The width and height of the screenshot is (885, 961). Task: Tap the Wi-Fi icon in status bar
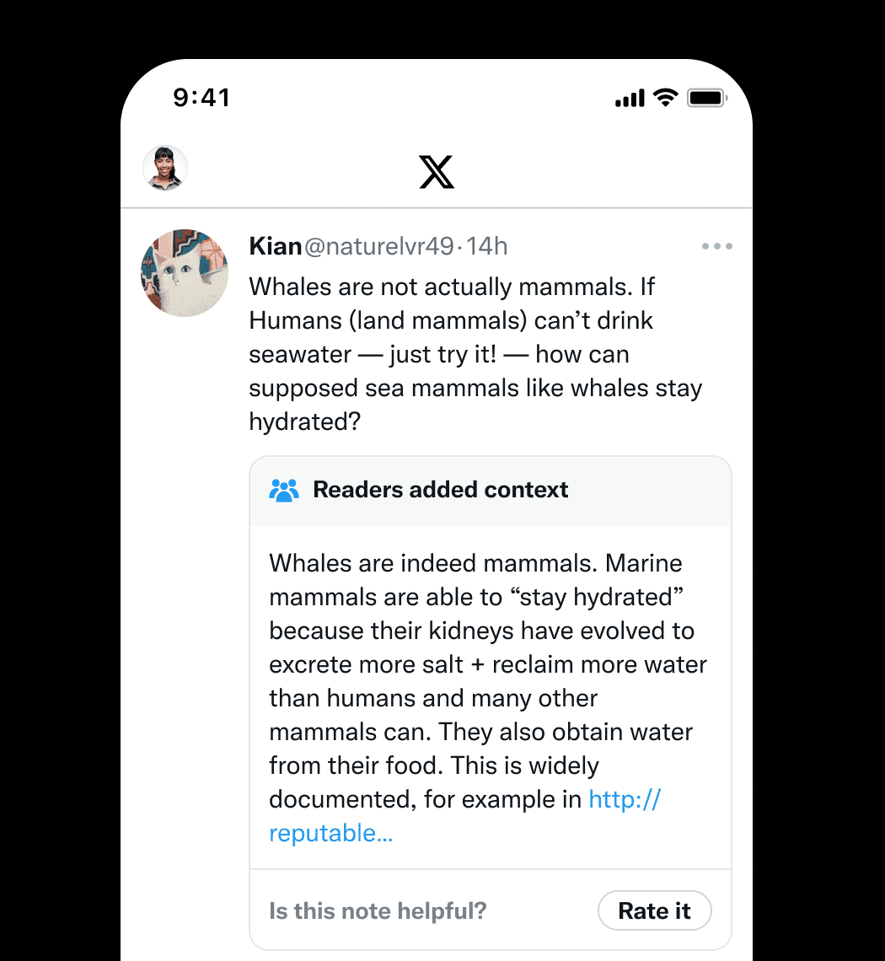pyautogui.click(x=666, y=97)
